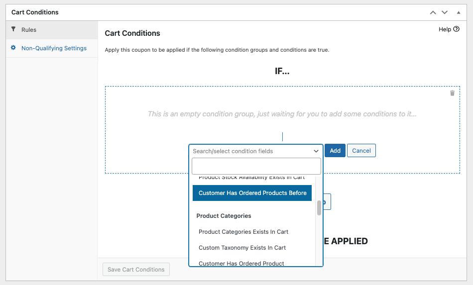Click the Cart Conditions panel header title
The width and height of the screenshot is (473, 285).
coord(35,12)
